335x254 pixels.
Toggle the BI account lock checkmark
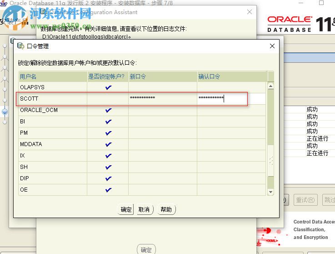pyautogui.click(x=108, y=122)
